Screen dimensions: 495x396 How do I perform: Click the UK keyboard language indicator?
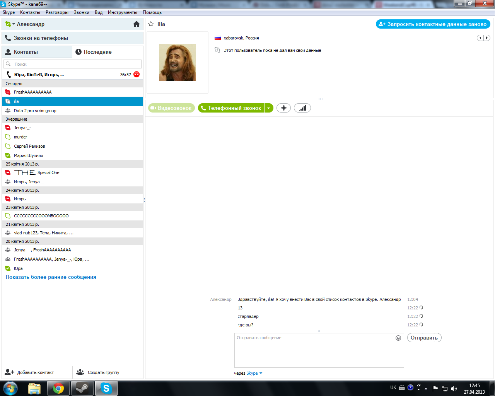[393, 387]
